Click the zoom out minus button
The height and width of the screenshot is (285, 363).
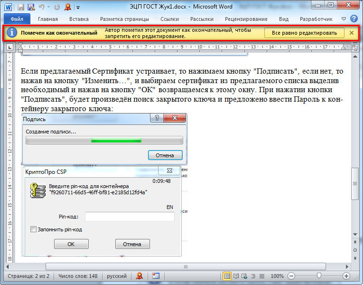click(291, 276)
